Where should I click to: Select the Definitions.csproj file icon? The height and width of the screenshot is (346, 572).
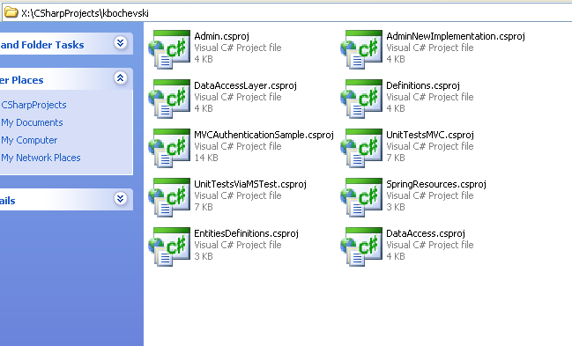tap(362, 99)
